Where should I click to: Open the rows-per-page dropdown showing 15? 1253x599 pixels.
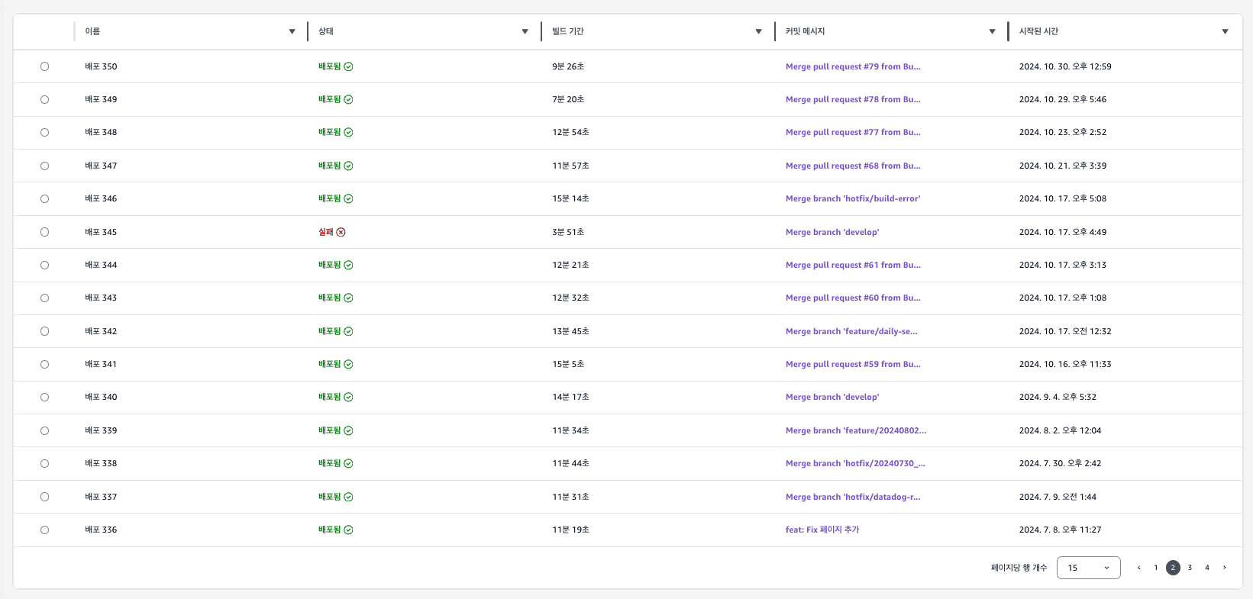coord(1088,568)
